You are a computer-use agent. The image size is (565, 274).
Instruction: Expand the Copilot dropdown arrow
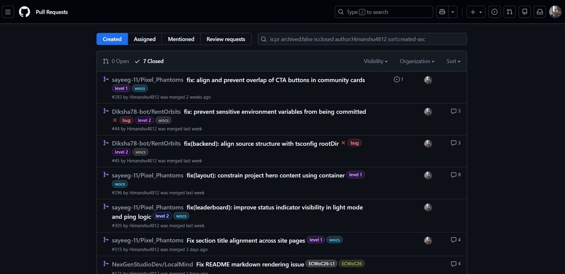point(452,12)
